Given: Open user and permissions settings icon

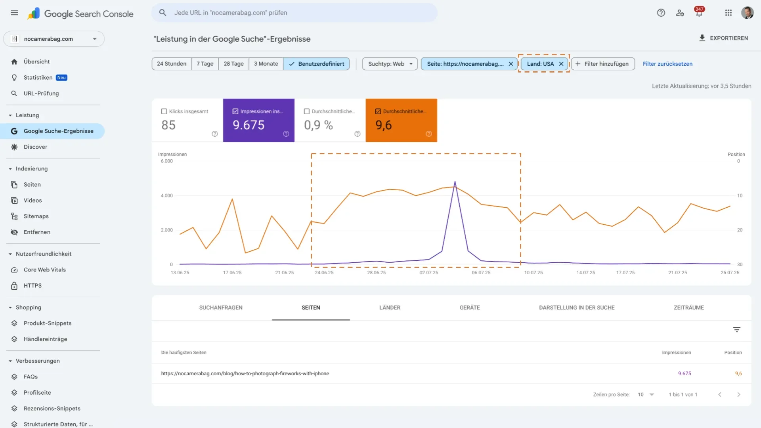Looking at the screenshot, I should (x=680, y=13).
